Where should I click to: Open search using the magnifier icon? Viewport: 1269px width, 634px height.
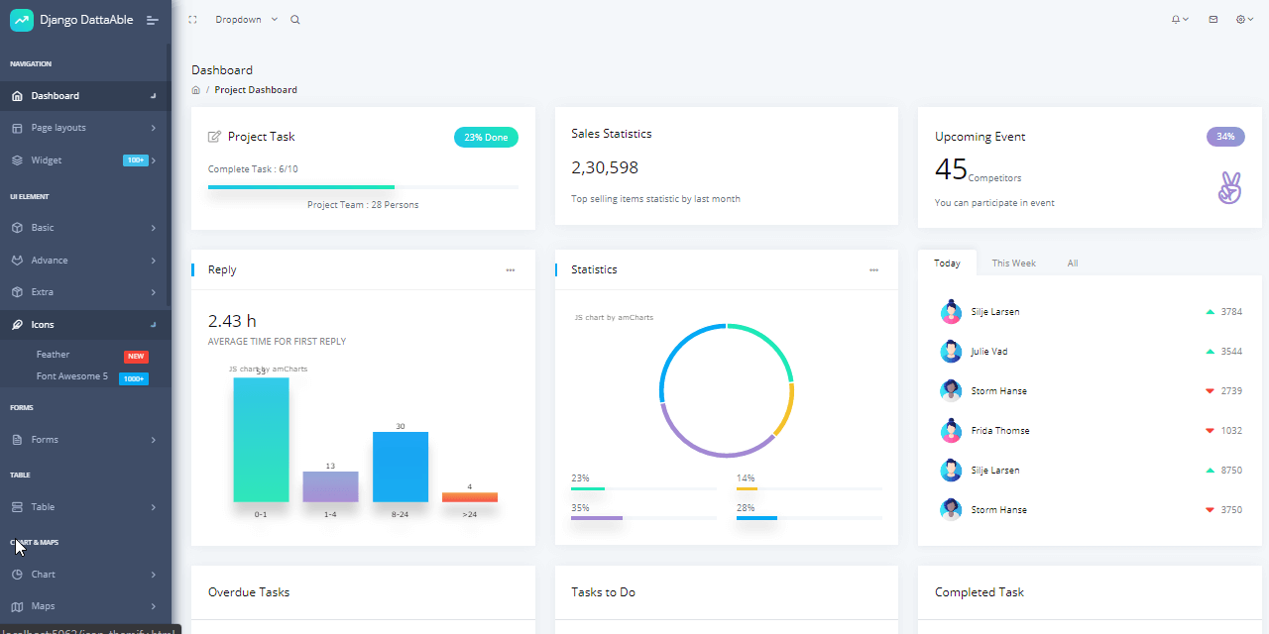coord(294,19)
